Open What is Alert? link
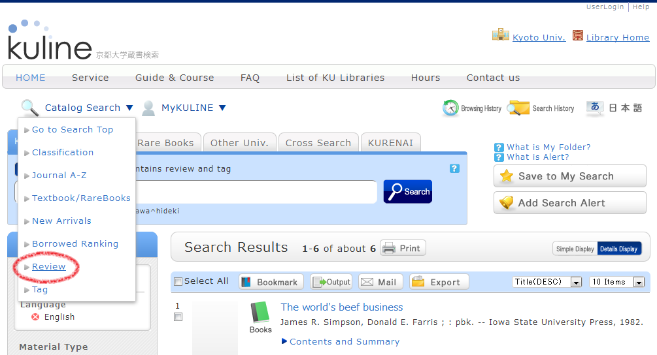Image resolution: width=657 pixels, height=355 pixels. point(538,157)
